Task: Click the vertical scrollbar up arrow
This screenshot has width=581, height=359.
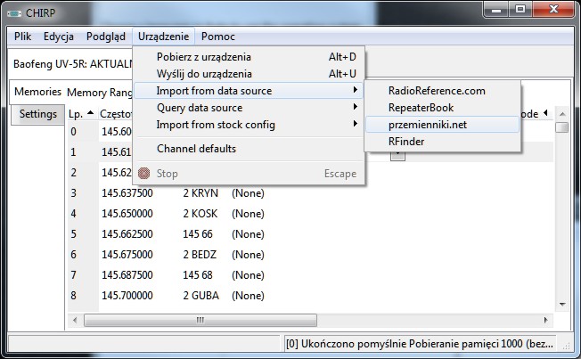Action: (562, 114)
